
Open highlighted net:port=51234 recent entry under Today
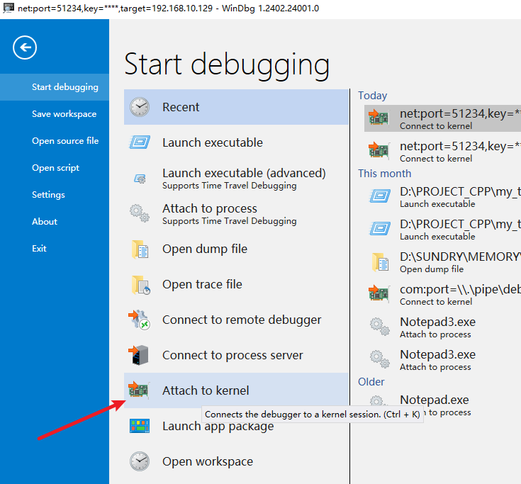pos(442,118)
